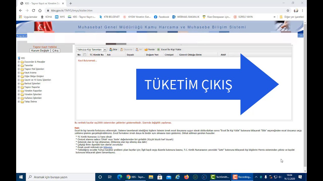Expand the Diğer Belge Girişleri node
The image size is (323, 181).
[x=19, y=76]
